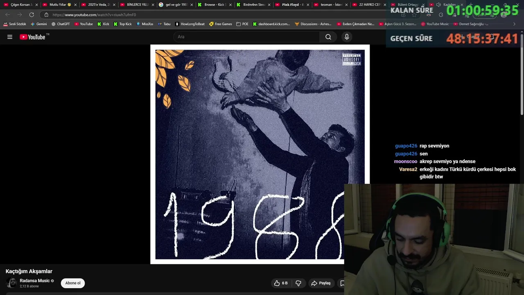Click the 1988 album cover video area
This screenshot has height=295, width=524.
260,154
